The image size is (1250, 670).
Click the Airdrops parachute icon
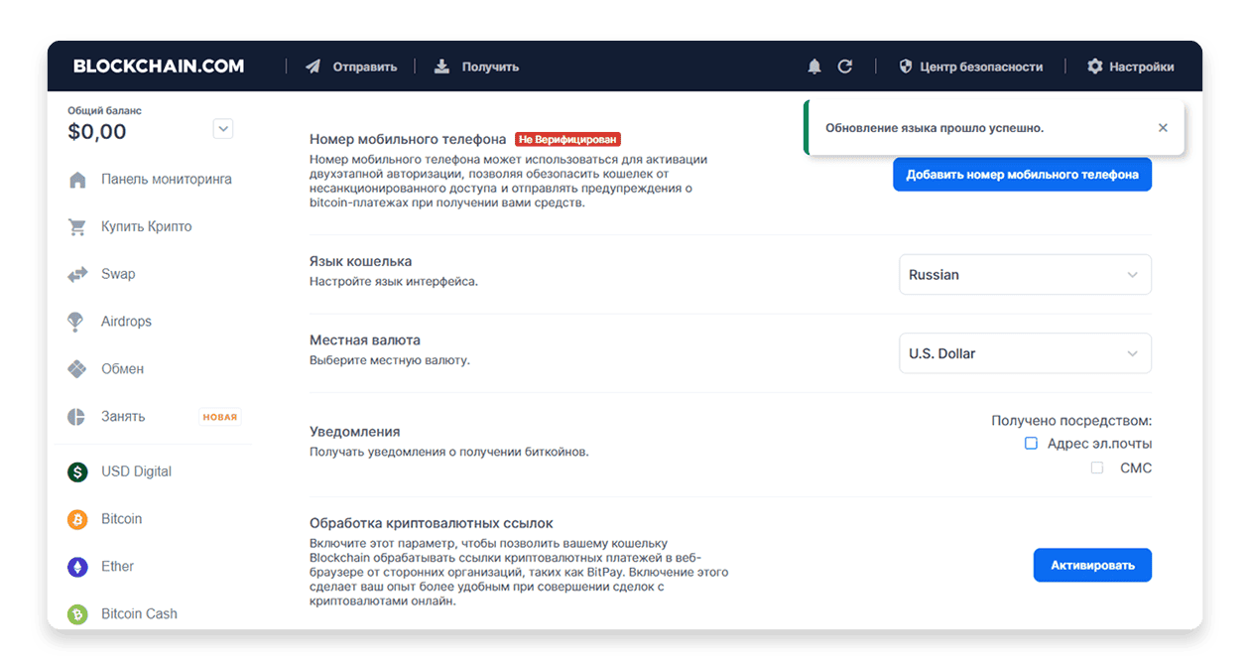click(76, 322)
